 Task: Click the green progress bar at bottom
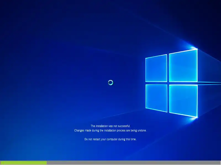[23, 163]
